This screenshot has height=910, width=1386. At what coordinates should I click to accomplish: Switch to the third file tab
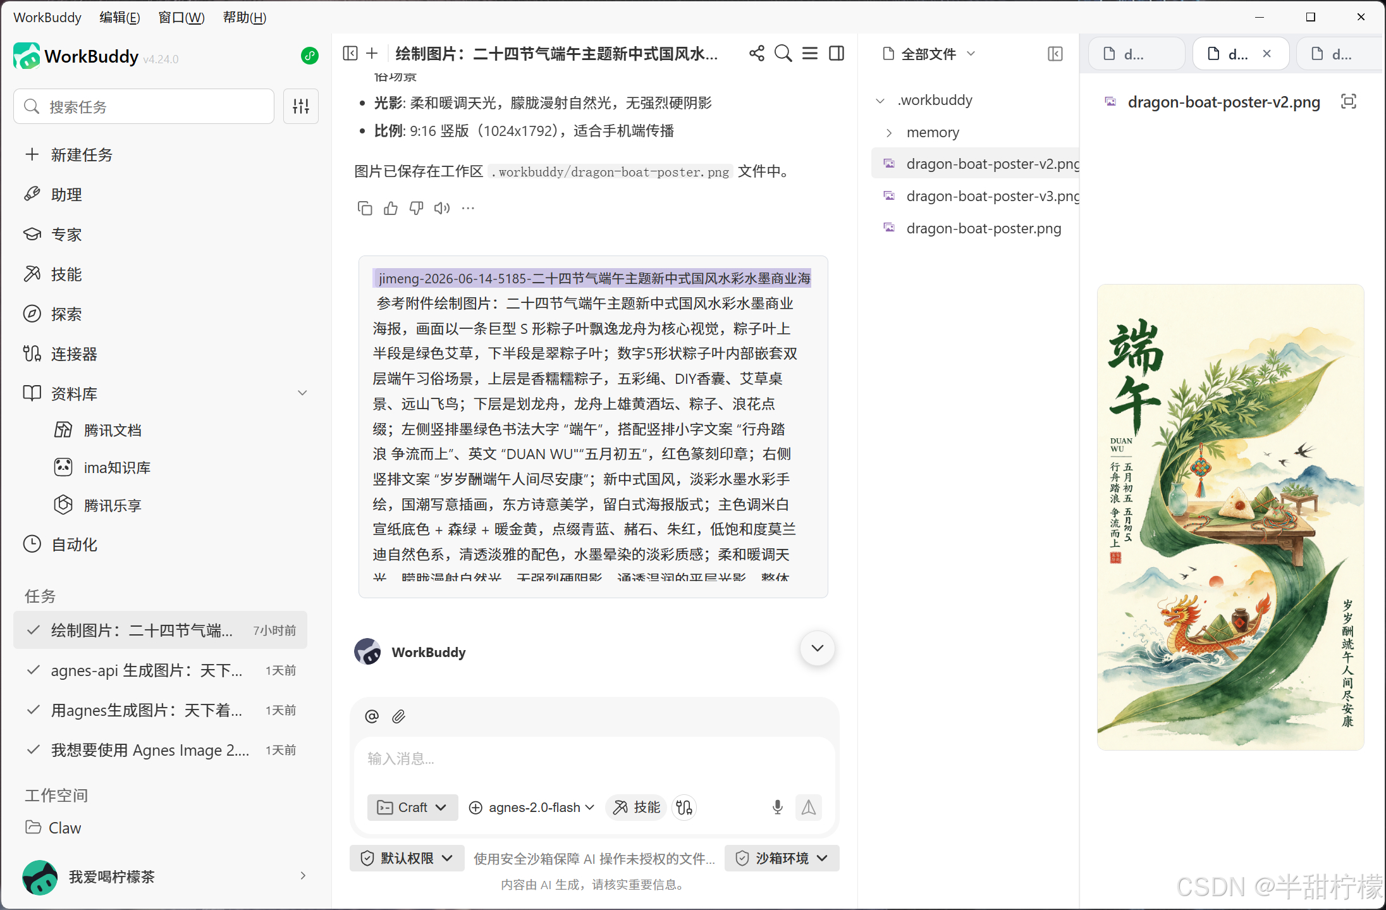click(x=1340, y=54)
